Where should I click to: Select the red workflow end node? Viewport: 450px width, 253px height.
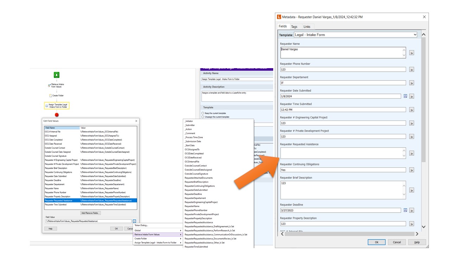pos(57,115)
